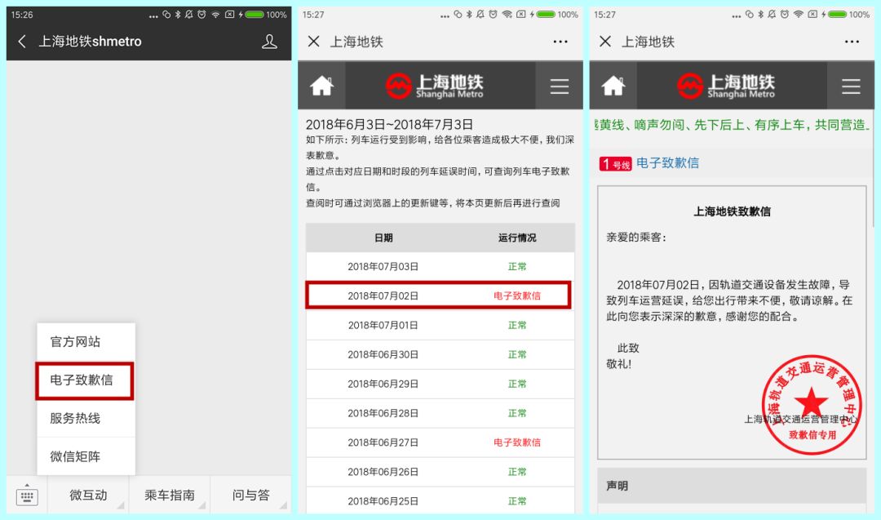Click the 声明 section header
Screen dimensions: 881x520
(x=732, y=486)
